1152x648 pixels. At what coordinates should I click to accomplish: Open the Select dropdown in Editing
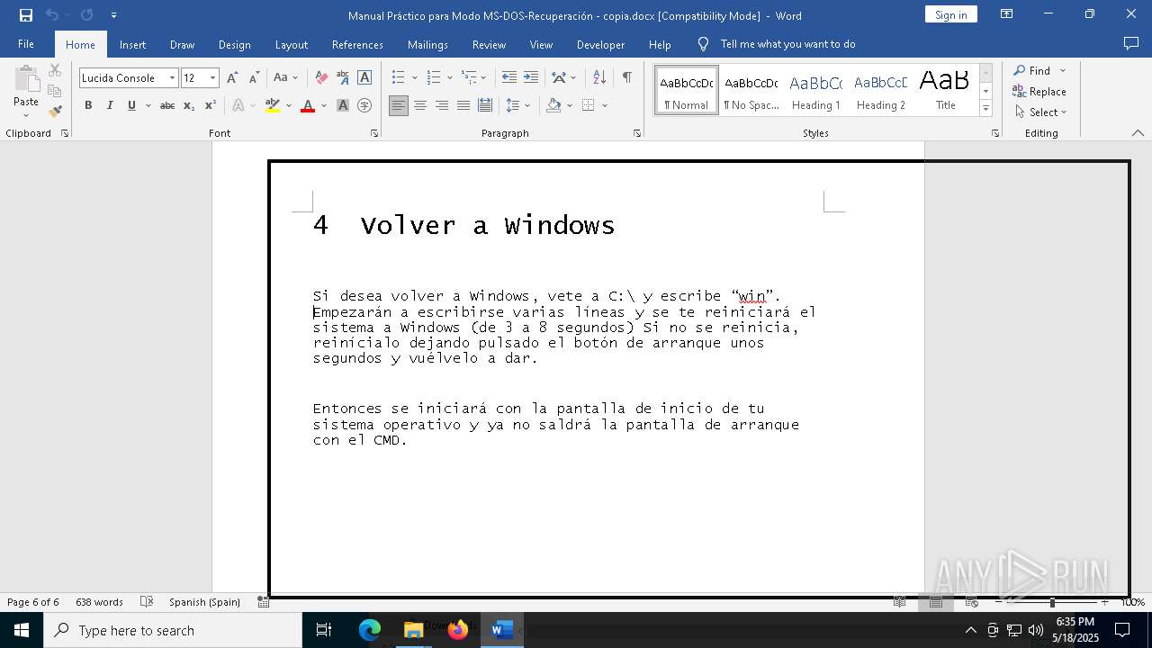pyautogui.click(x=1040, y=112)
